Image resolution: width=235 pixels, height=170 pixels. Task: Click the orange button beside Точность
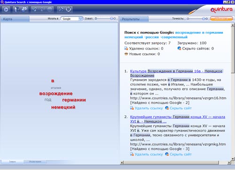pyautogui.click(x=221, y=19)
